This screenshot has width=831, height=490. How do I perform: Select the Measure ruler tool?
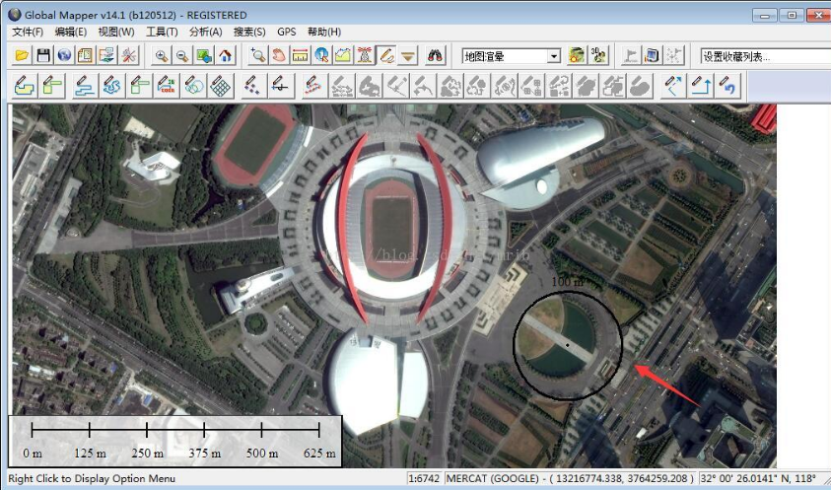coord(301,56)
